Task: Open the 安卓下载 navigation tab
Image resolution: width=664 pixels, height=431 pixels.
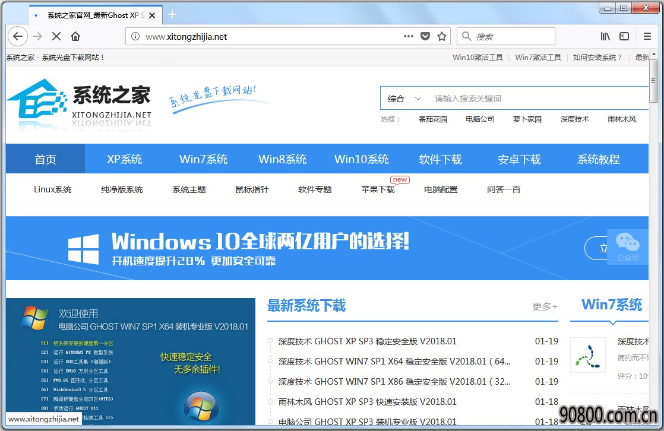Action: point(519,159)
